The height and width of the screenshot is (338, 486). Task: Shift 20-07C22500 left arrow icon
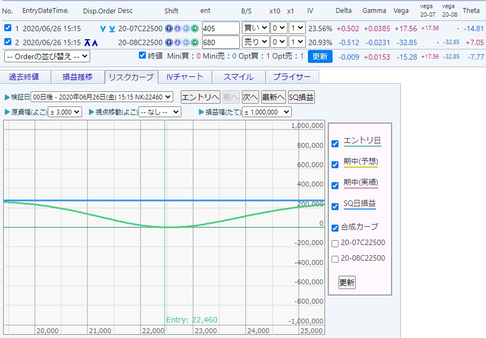point(186,28)
